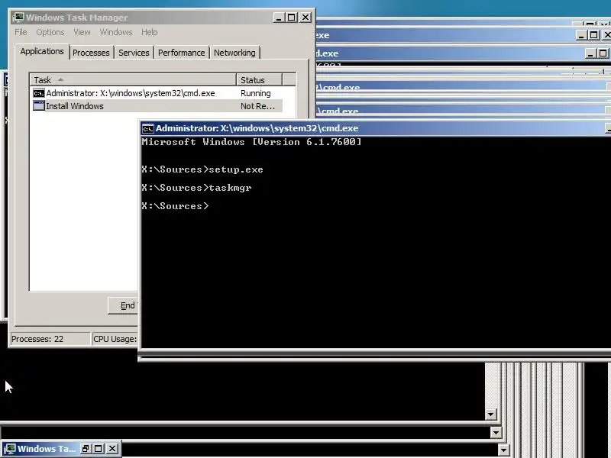The height and width of the screenshot is (458, 611).
Task: Click the Not Responding status of Install Windows
Action: [x=257, y=106]
